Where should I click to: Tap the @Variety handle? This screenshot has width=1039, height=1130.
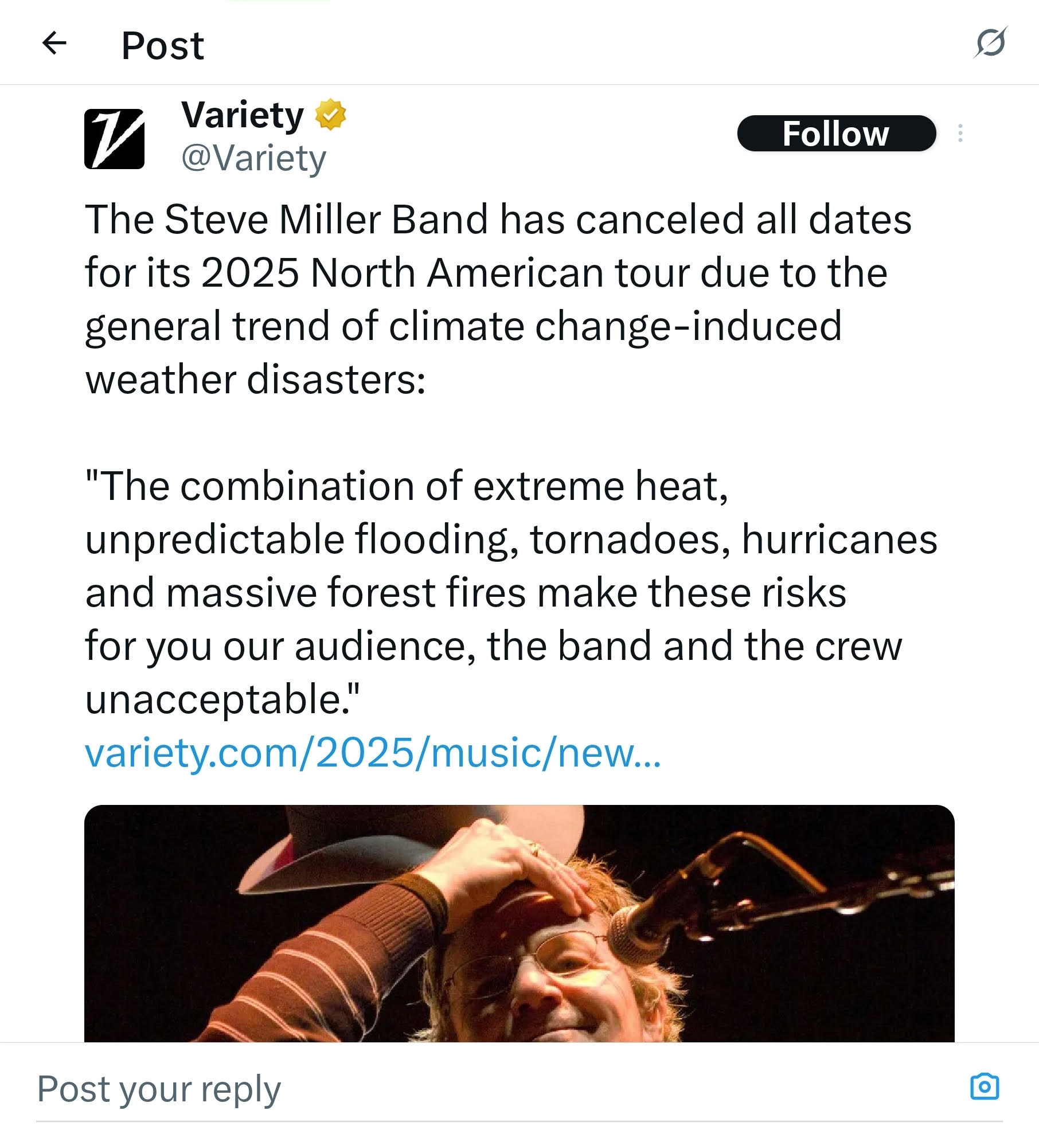click(x=253, y=158)
